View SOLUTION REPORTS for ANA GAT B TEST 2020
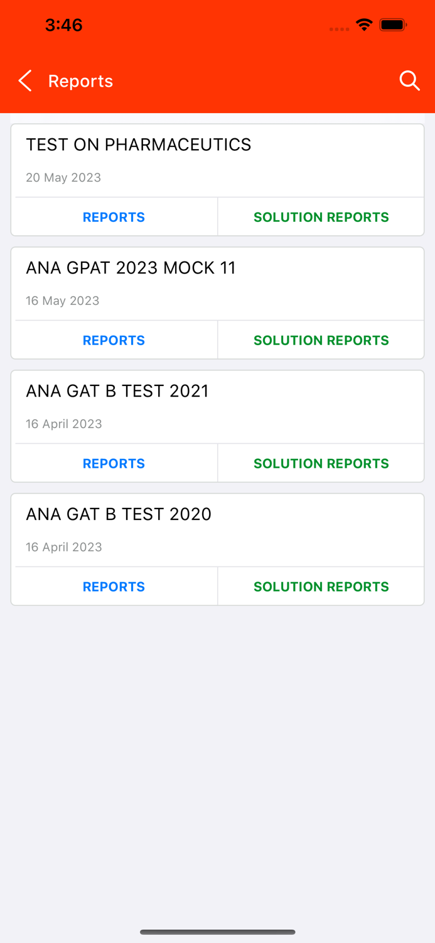The width and height of the screenshot is (435, 943). [x=321, y=586]
